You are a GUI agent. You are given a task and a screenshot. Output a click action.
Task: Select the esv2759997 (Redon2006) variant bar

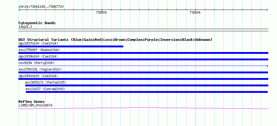(143, 53)
